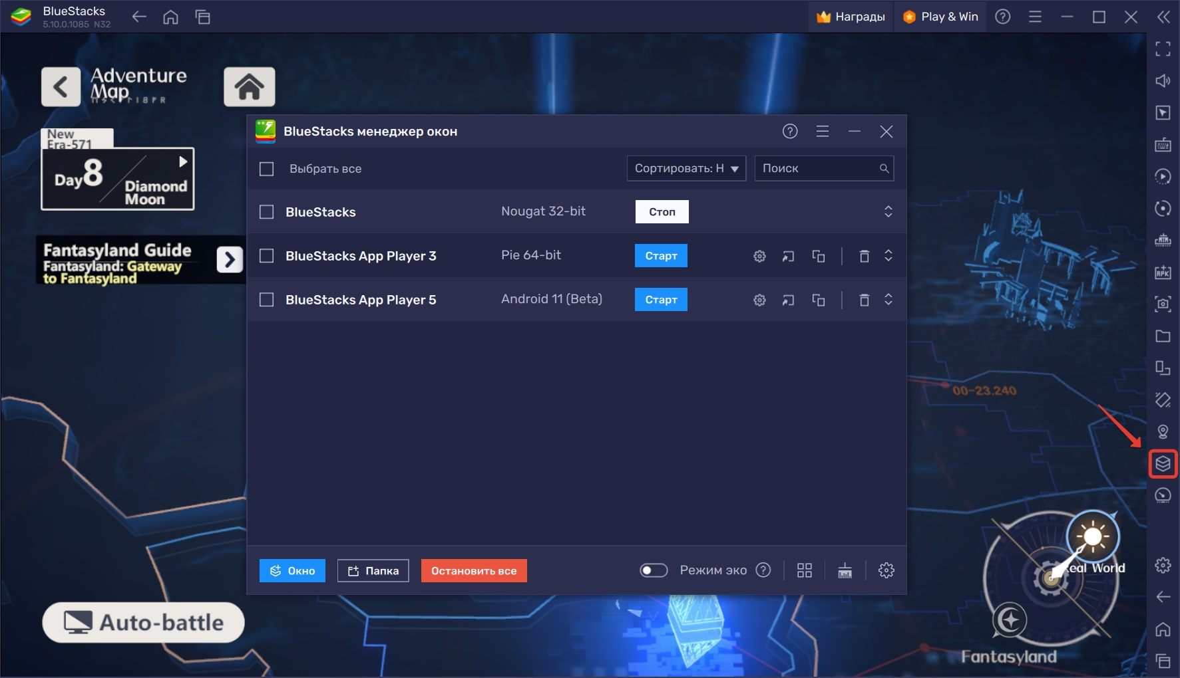
Task: Click the volume icon in sidebar
Action: click(x=1163, y=80)
